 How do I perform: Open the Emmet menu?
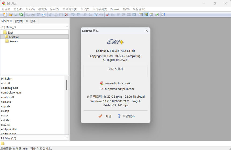115,9
